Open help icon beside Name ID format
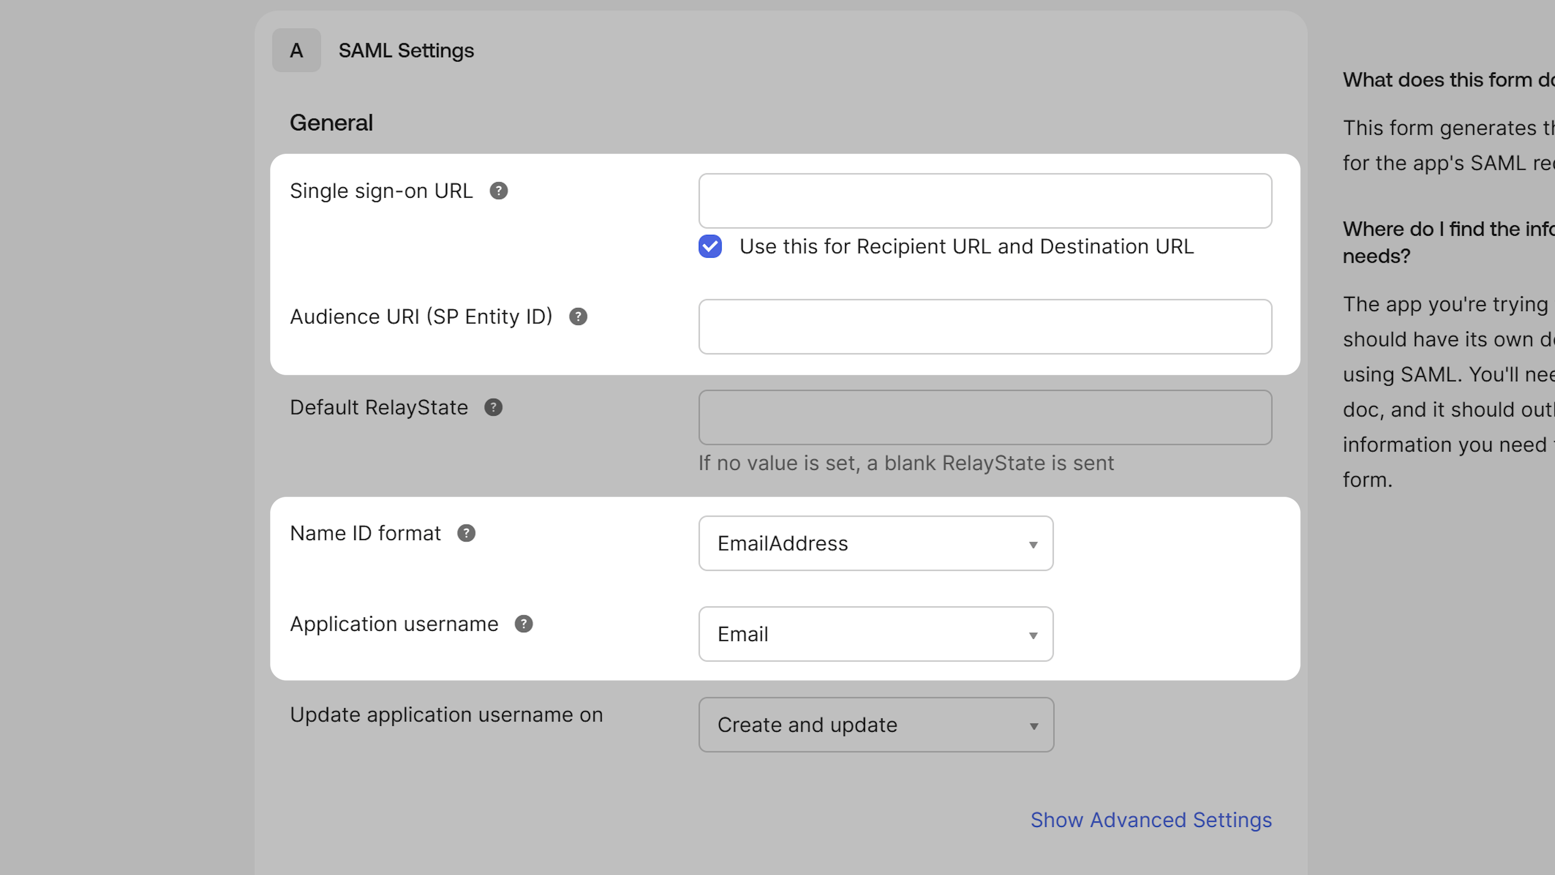Screen dimensions: 1555x875 (x=466, y=533)
